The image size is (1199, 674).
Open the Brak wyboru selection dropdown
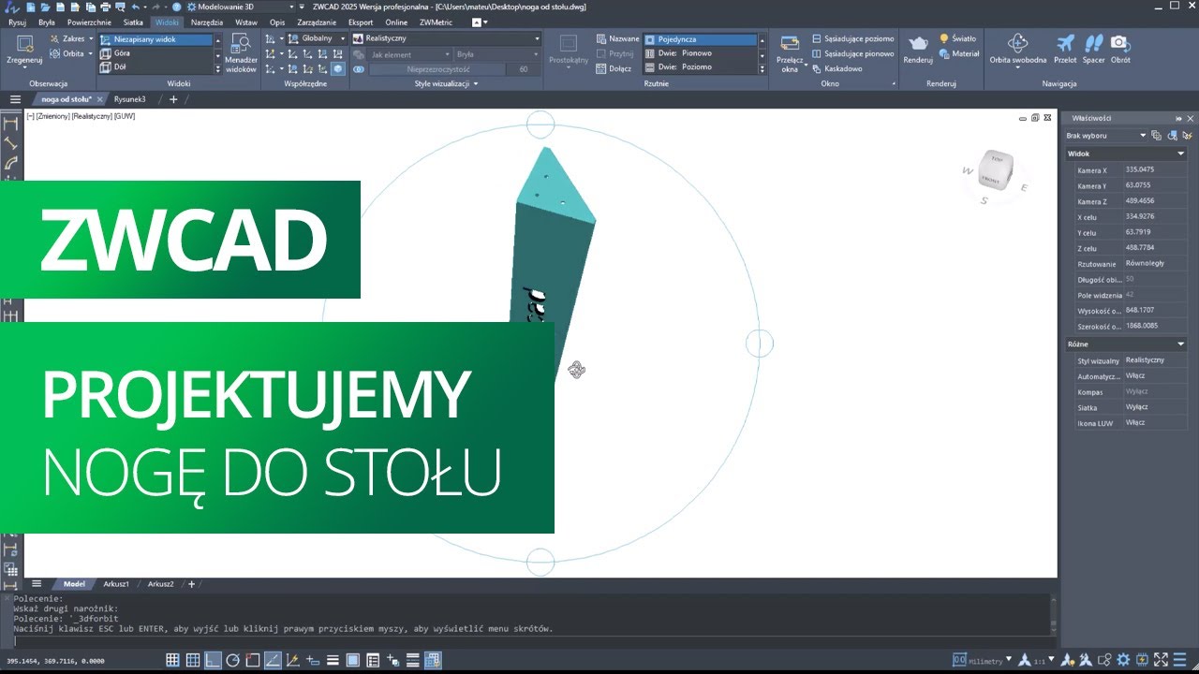(x=1105, y=136)
